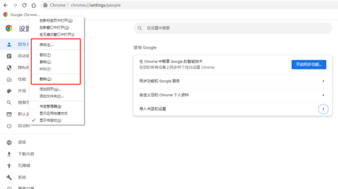Select 删除(D) in context menu
Viewport: 338px width, 189px height.
point(56,79)
